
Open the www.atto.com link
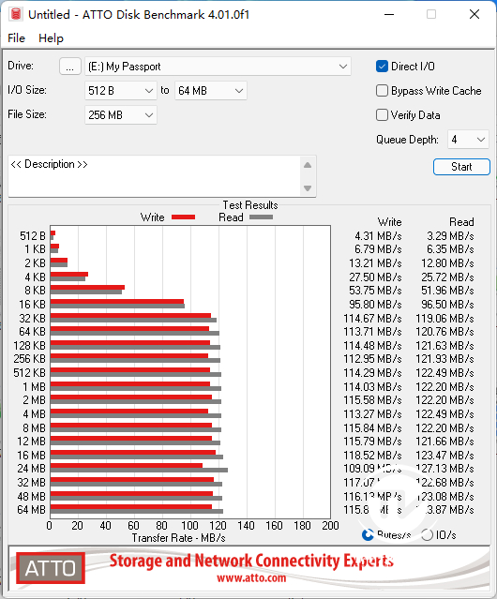click(x=251, y=577)
